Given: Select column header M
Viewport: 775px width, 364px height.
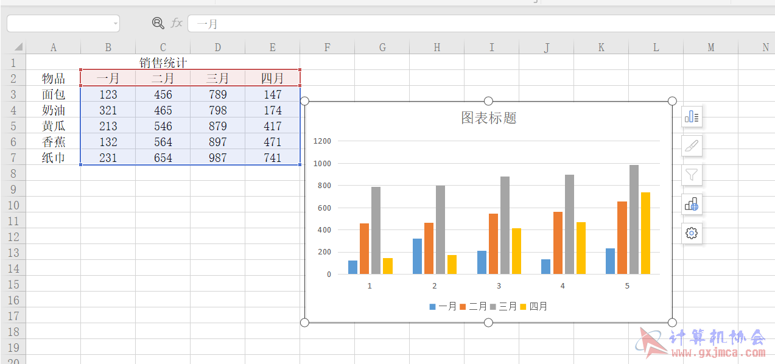Looking at the screenshot, I should pos(710,47).
